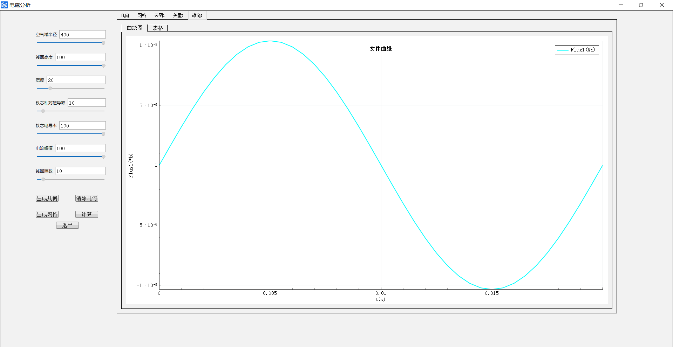
Task: Click the 线圈高度 input field
Action: (x=80, y=57)
